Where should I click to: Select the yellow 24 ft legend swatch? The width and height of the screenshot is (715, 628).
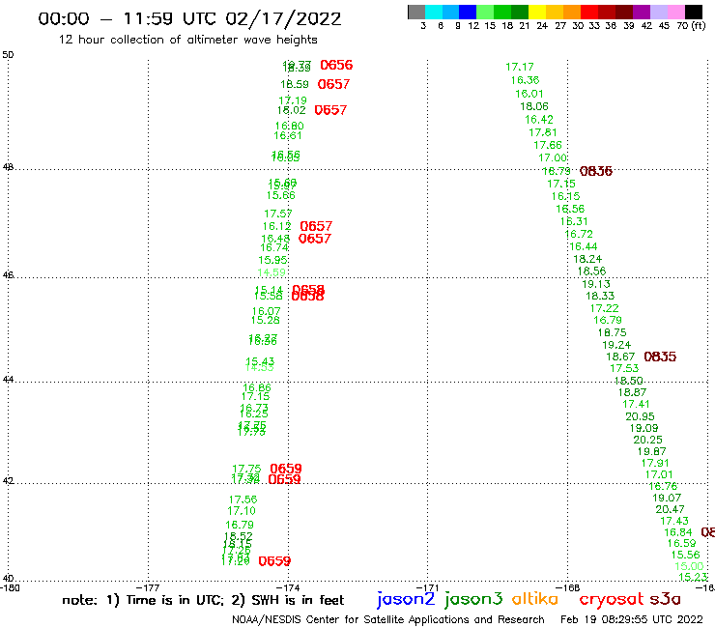point(537,12)
